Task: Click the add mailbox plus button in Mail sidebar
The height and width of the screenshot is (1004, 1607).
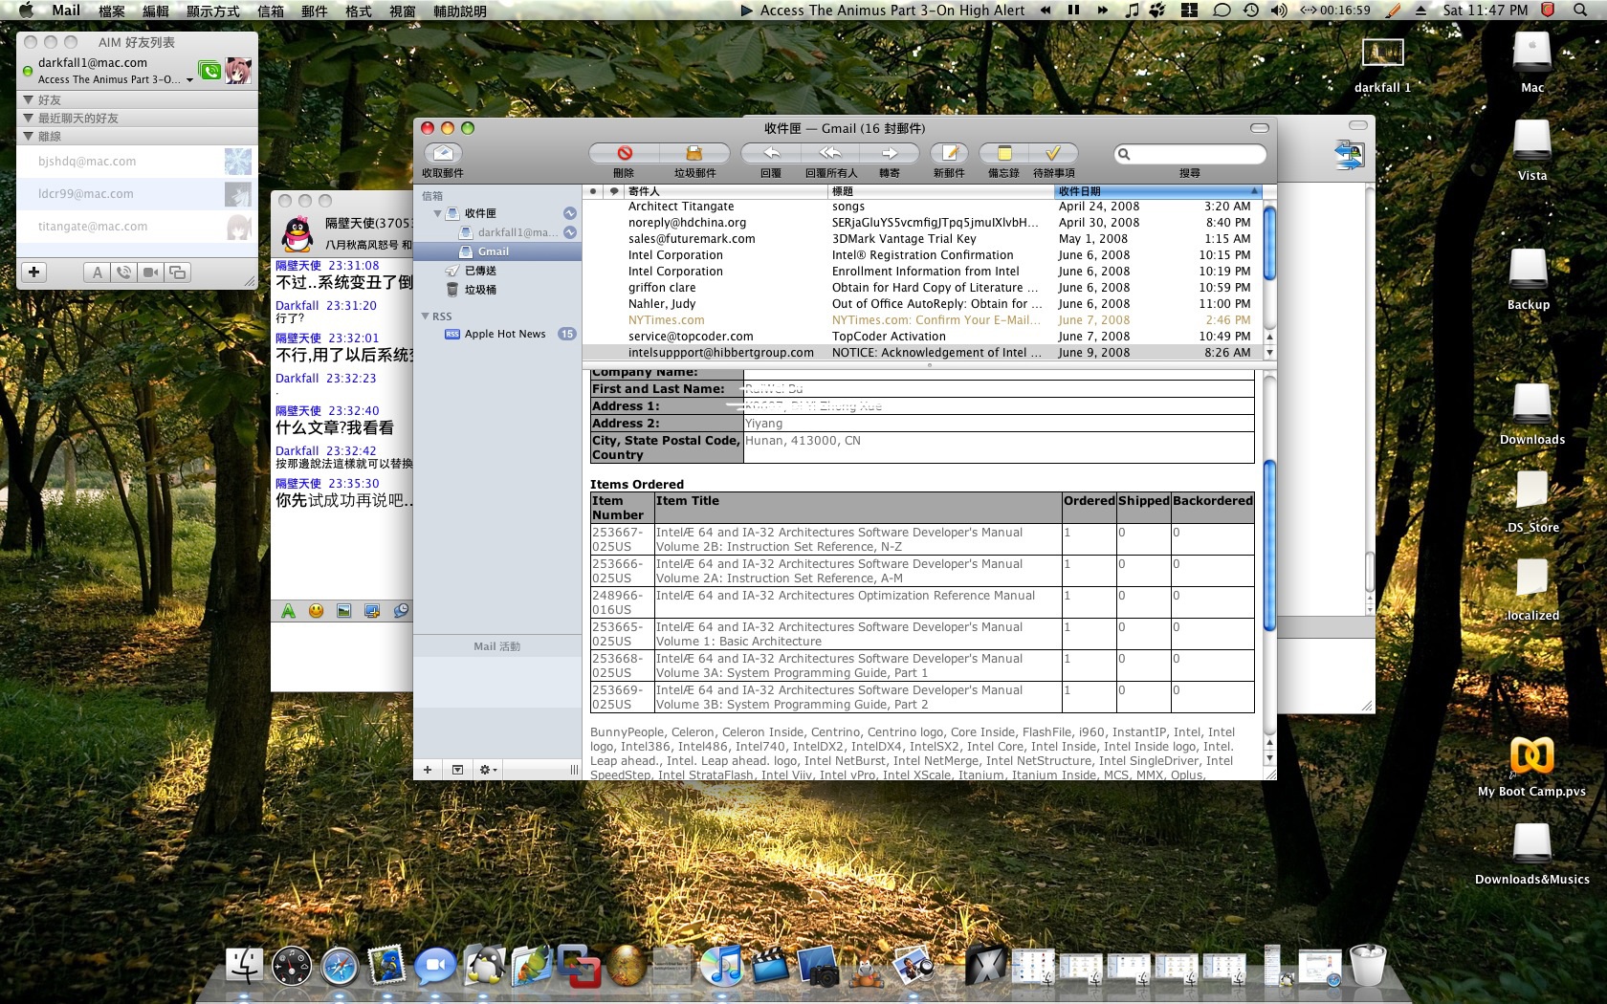Action: (x=428, y=770)
